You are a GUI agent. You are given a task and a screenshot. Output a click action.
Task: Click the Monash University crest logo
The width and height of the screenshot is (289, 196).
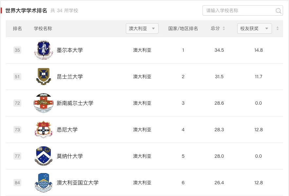tap(44, 156)
